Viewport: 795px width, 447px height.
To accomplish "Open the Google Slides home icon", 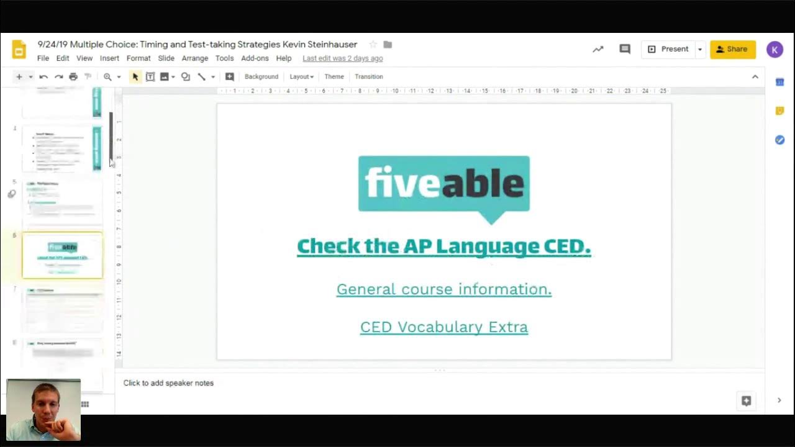I will click(19, 50).
